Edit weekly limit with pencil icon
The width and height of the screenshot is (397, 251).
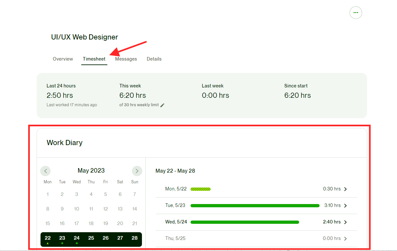point(162,105)
